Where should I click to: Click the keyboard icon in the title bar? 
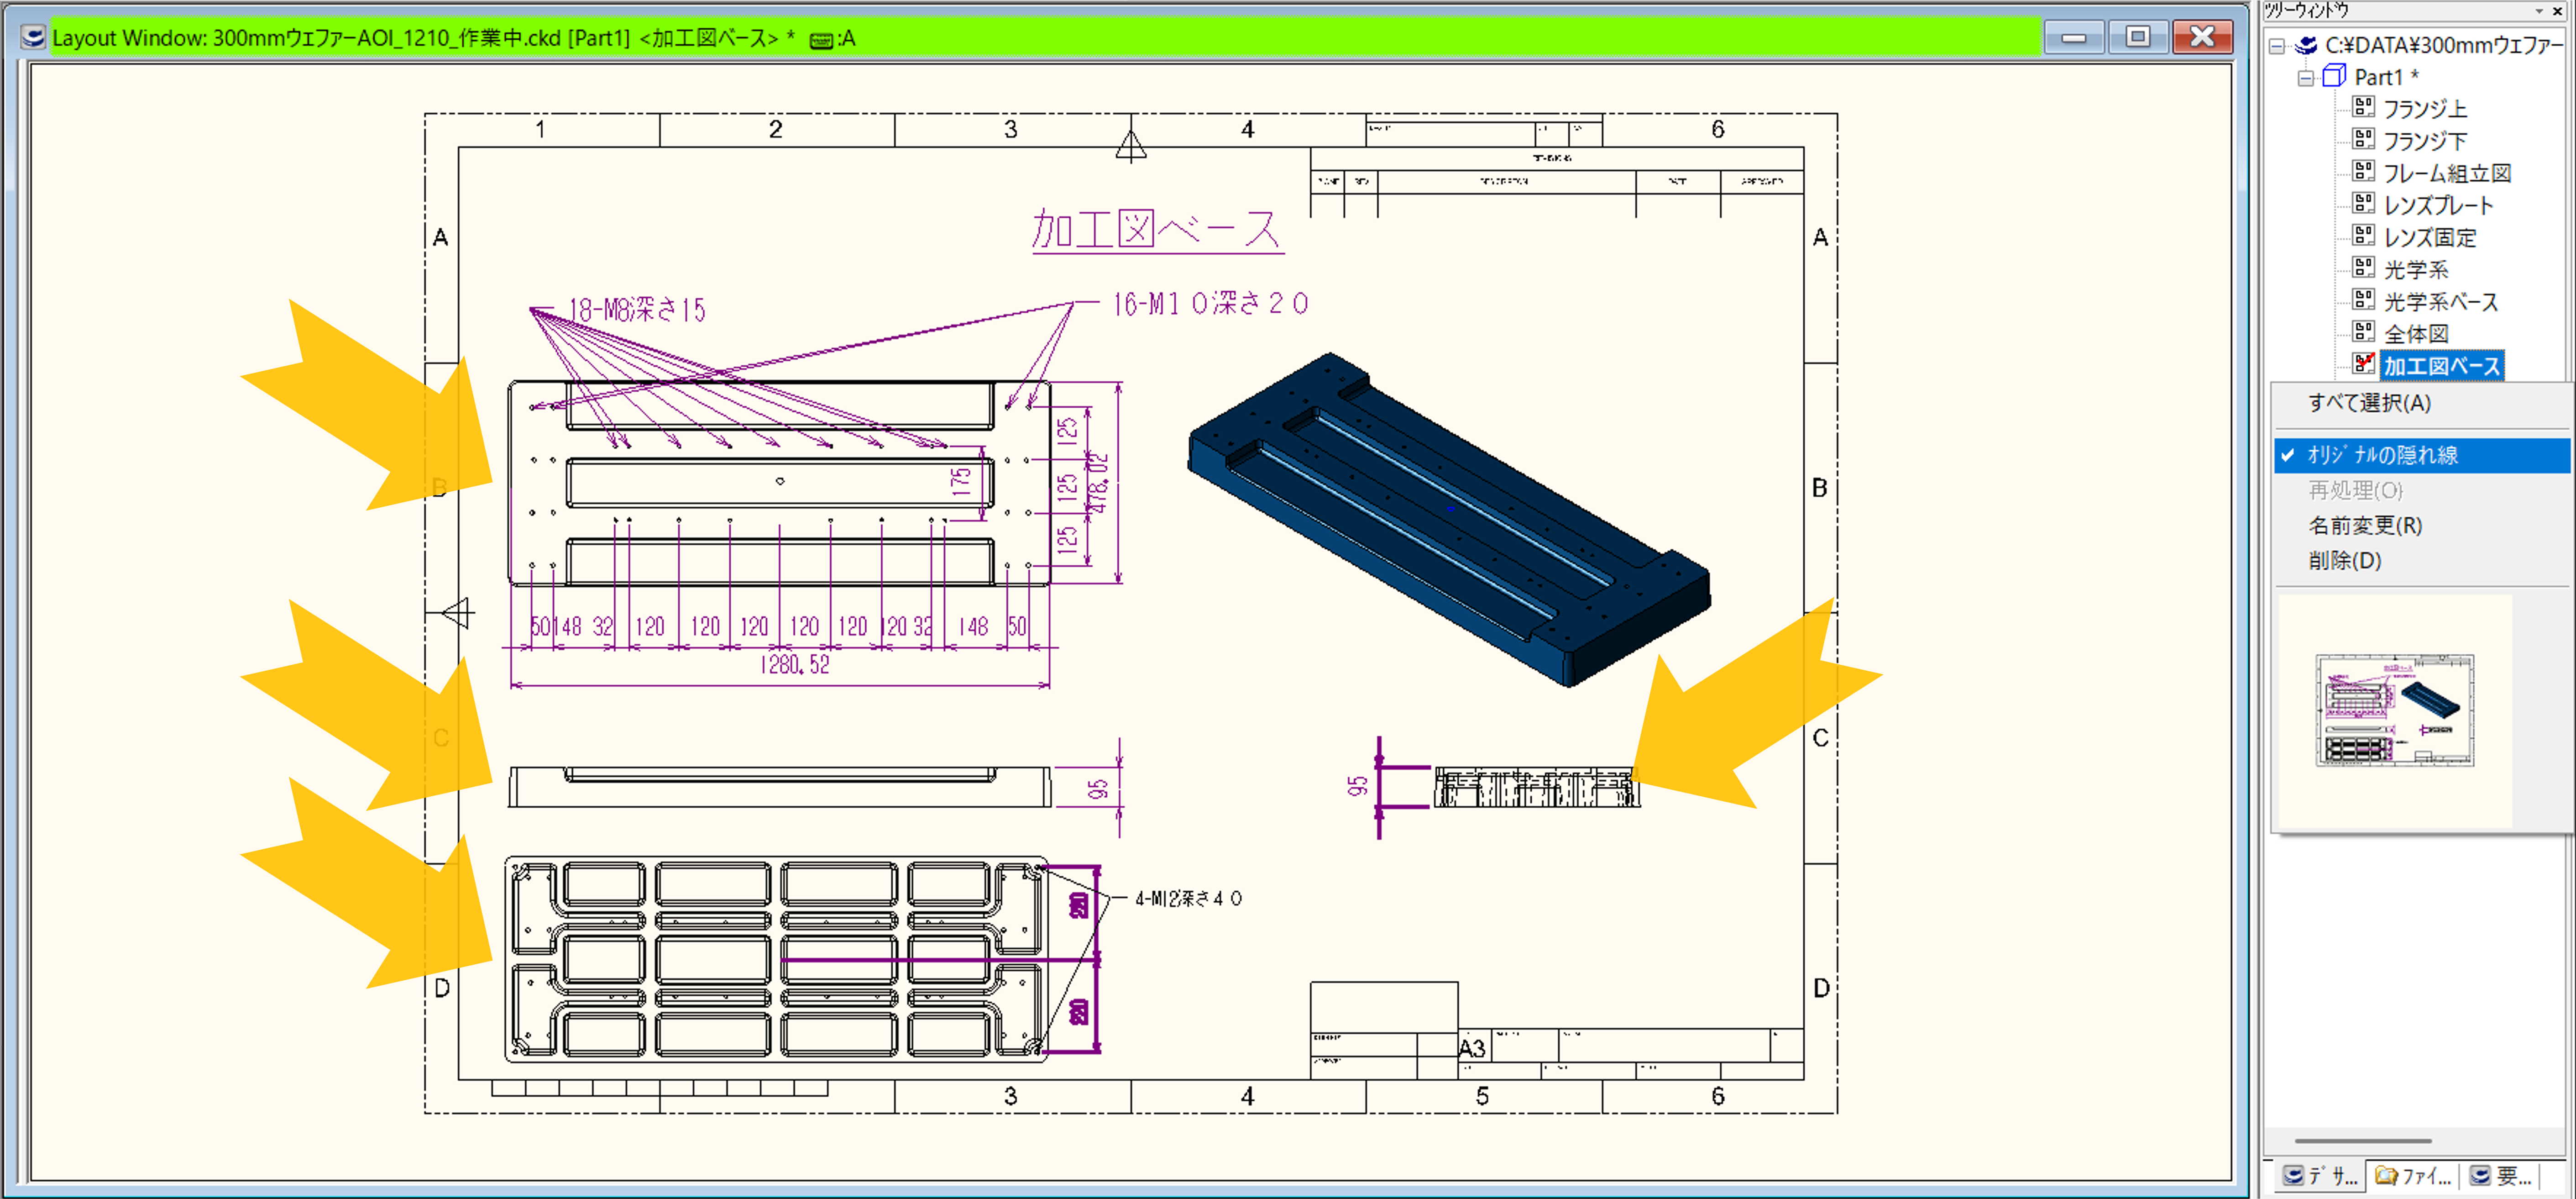[820, 40]
